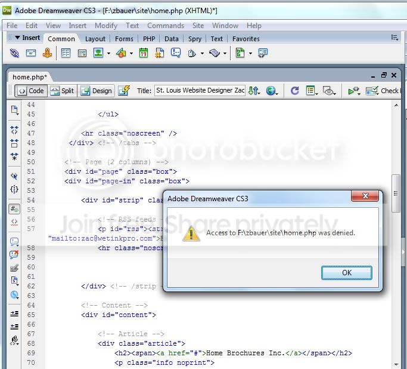Toggle line numbers in the coding toolbar
Viewport: 407px width, 369px height.
click(14, 209)
